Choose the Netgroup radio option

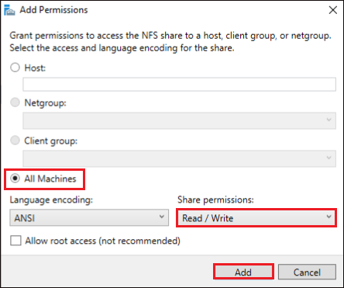pyautogui.click(x=15, y=102)
